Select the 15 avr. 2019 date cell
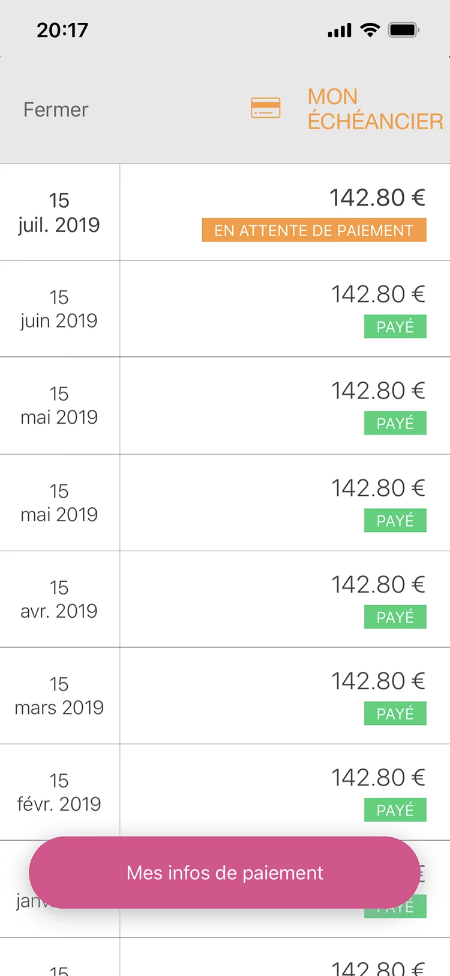Viewport: 450px width, 976px height. (59, 599)
